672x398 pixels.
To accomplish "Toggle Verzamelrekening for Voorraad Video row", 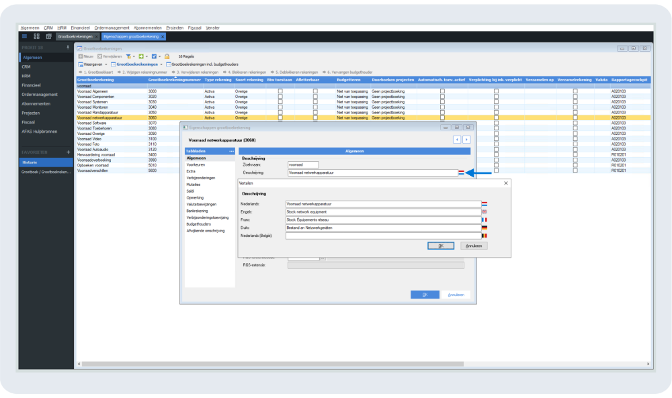I will pyautogui.click(x=575, y=139).
